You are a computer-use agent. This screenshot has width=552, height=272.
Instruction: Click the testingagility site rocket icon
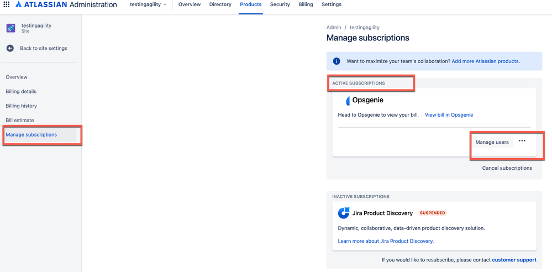[10, 28]
